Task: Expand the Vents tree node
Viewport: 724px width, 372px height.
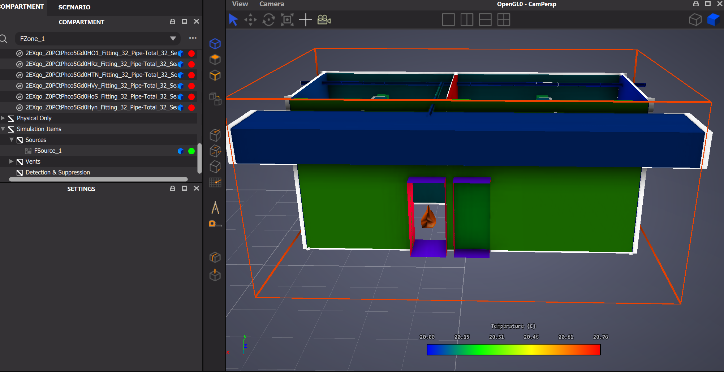Action: pyautogui.click(x=11, y=161)
